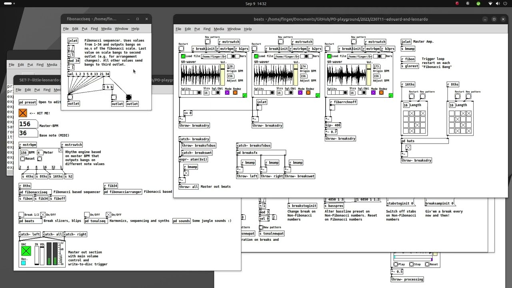Screen dimensions: 512x288
Task: Open Find menu in fibonacciseq window
Action: [94, 29]
